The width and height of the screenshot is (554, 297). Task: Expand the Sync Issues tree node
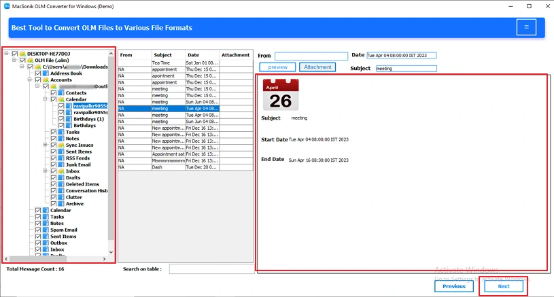(46, 145)
